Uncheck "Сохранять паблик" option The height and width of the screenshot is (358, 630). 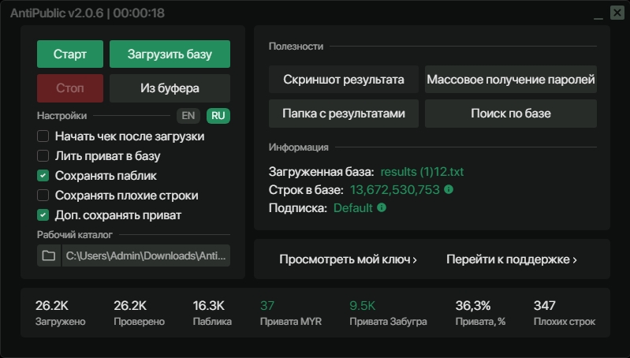(x=43, y=176)
